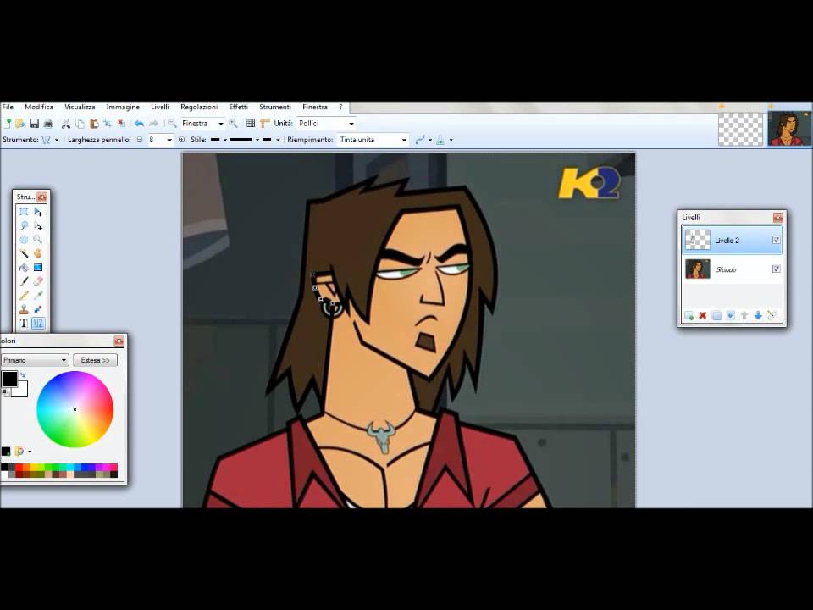Select the Lasso Select tool
Viewport: 813px width, 610px height.
coord(24,225)
